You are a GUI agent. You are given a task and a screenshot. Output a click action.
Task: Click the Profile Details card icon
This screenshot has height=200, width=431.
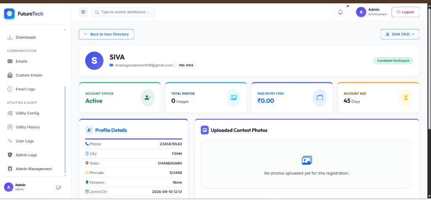[89, 130]
